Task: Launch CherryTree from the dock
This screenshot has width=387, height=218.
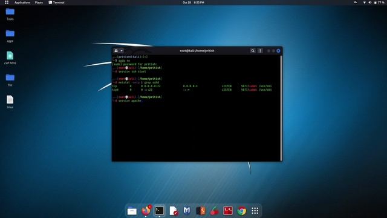Action: click(x=214, y=211)
